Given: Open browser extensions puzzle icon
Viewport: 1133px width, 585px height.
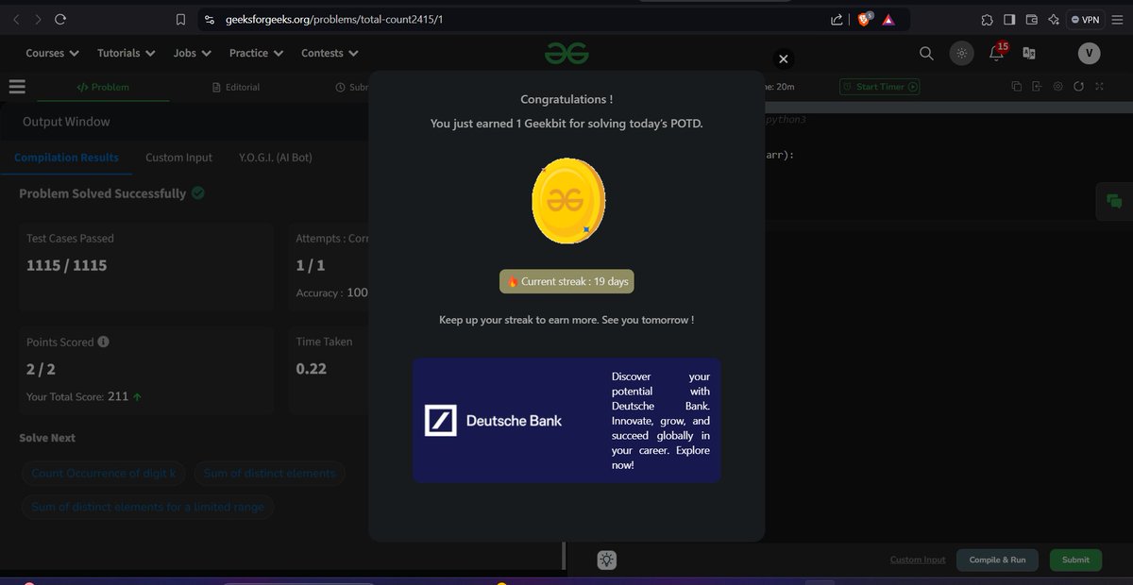Looking at the screenshot, I should [987, 19].
